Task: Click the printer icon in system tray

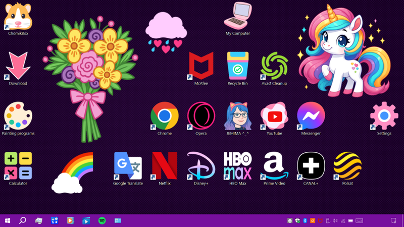Action: coord(290,220)
